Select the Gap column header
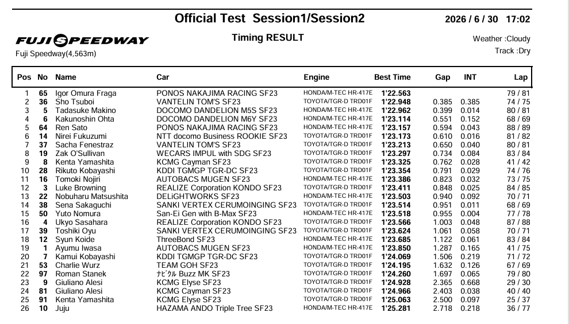 (x=443, y=77)
